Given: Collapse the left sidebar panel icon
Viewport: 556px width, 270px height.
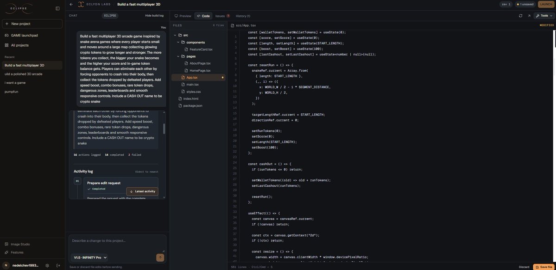Looking at the screenshot, I should (x=57, y=8).
